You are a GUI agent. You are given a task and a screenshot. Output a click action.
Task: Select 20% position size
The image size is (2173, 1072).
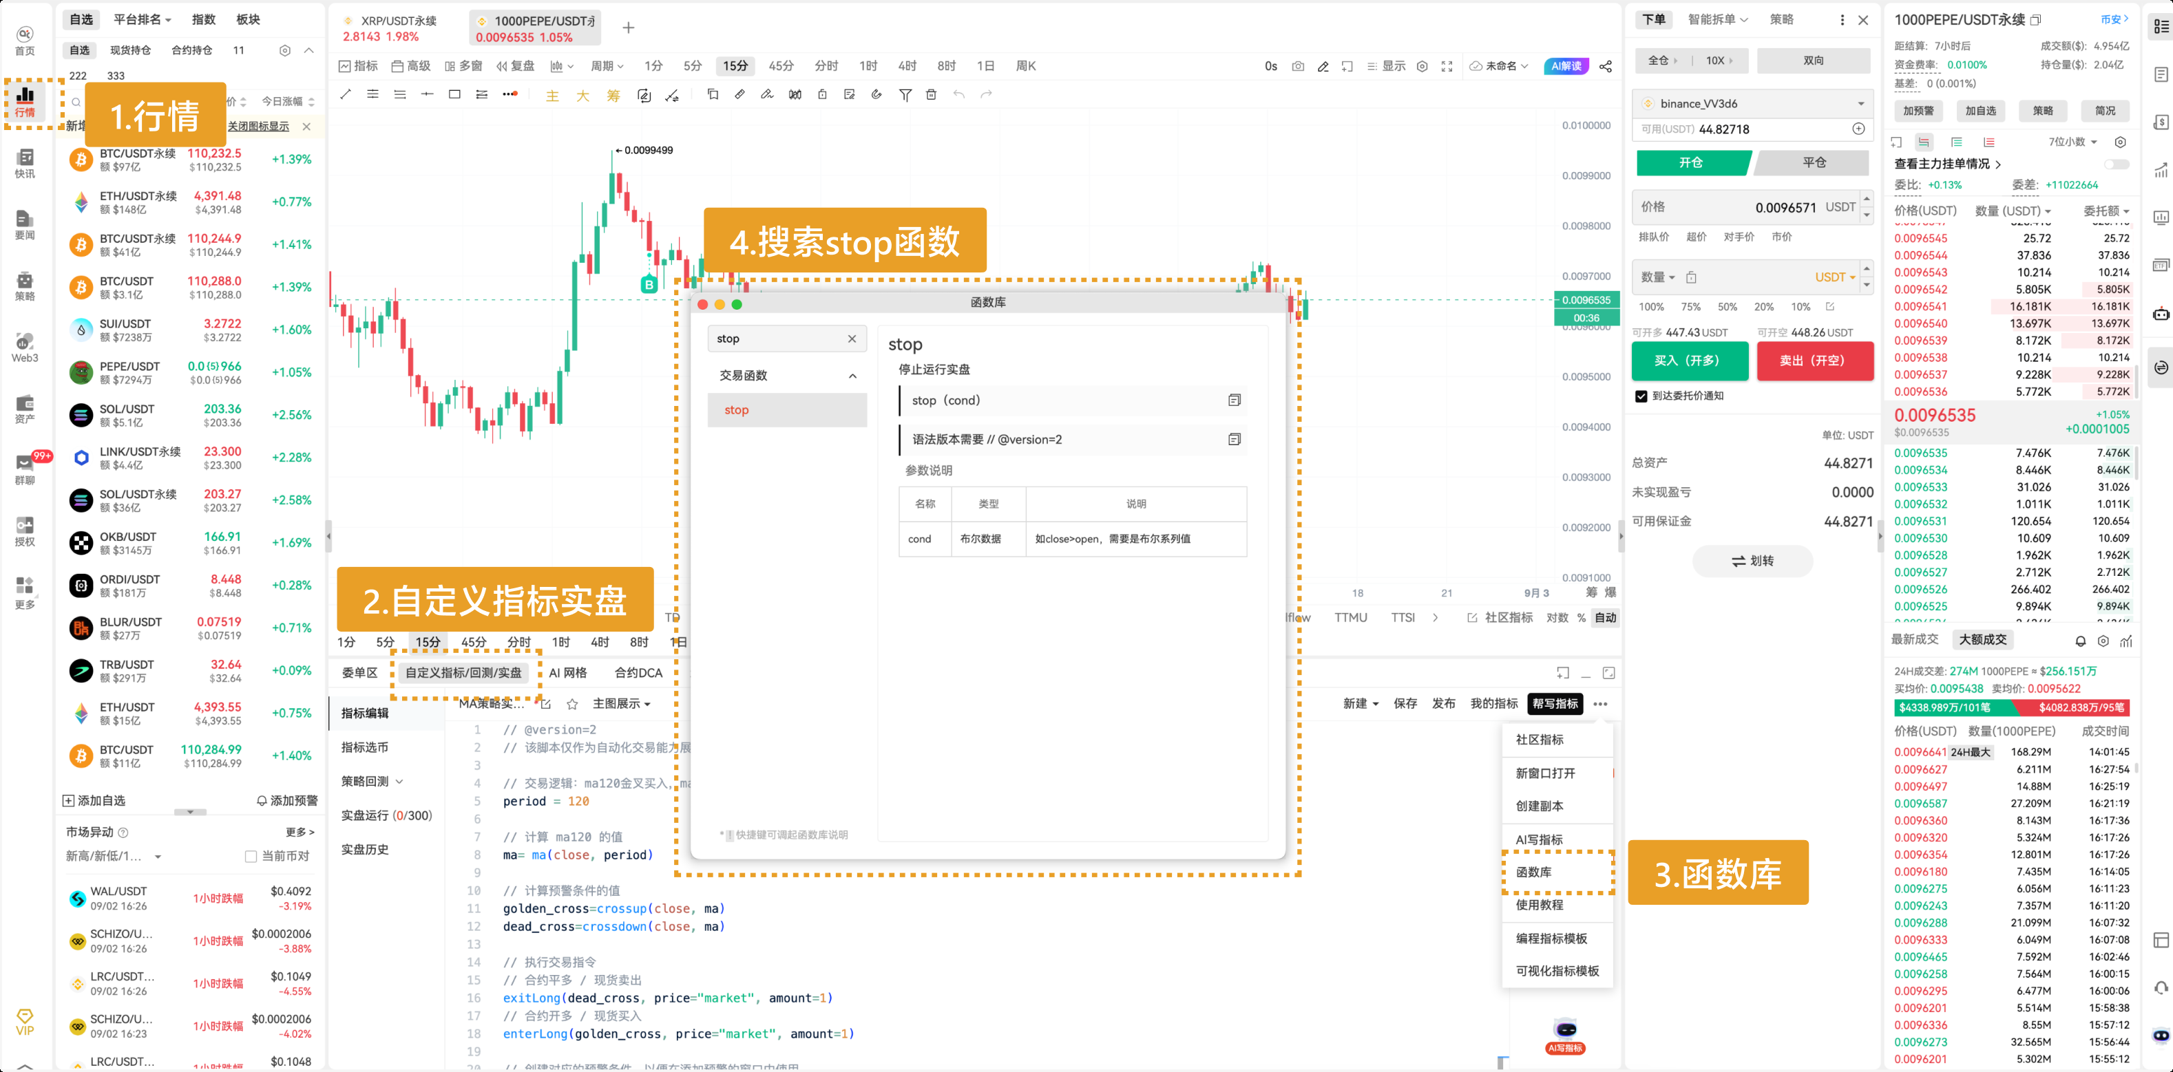(1764, 307)
